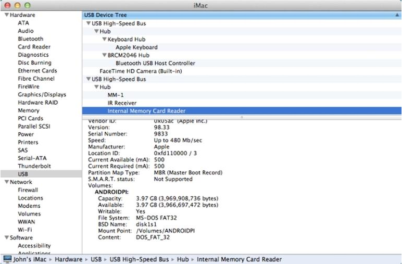Open Serial-ATA information

pos(32,158)
